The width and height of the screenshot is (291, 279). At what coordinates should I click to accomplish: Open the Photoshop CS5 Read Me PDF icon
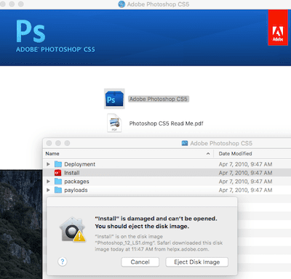tap(114, 123)
